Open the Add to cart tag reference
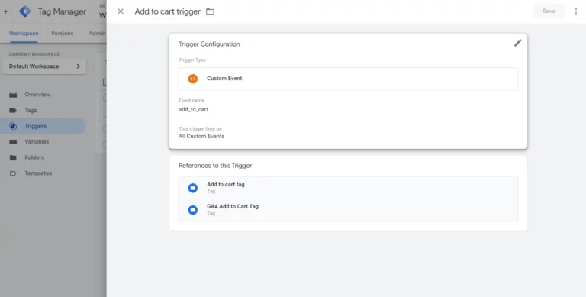This screenshot has height=297, width=586. [348, 188]
